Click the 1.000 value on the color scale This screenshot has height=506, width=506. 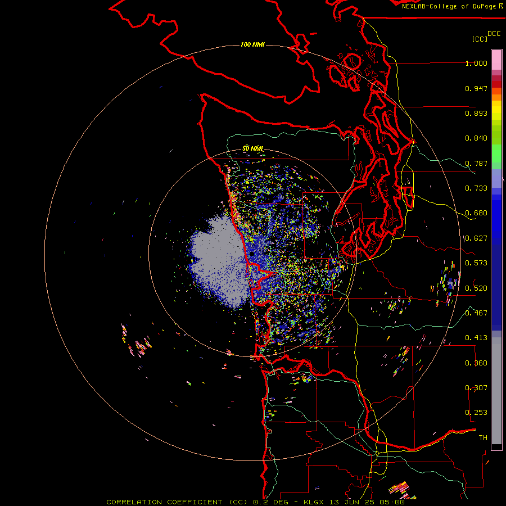pos(476,63)
